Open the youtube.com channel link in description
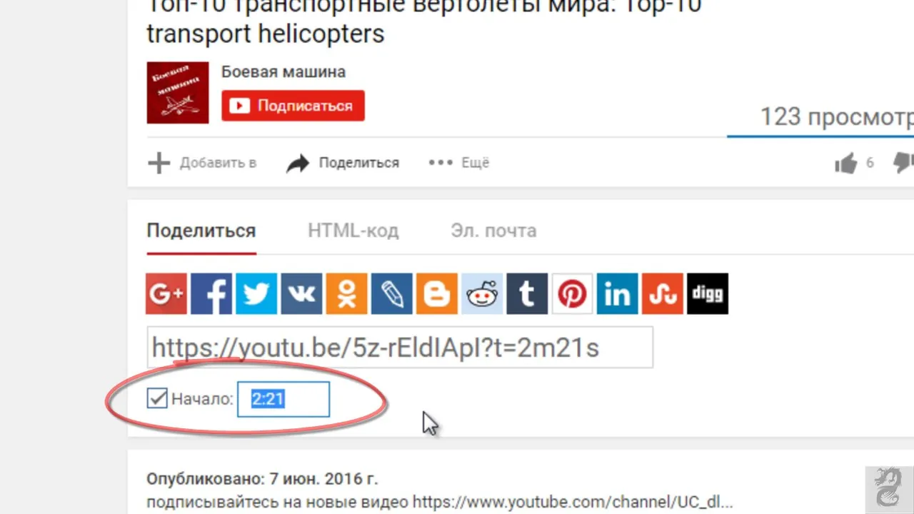The width and height of the screenshot is (914, 514). point(573,501)
